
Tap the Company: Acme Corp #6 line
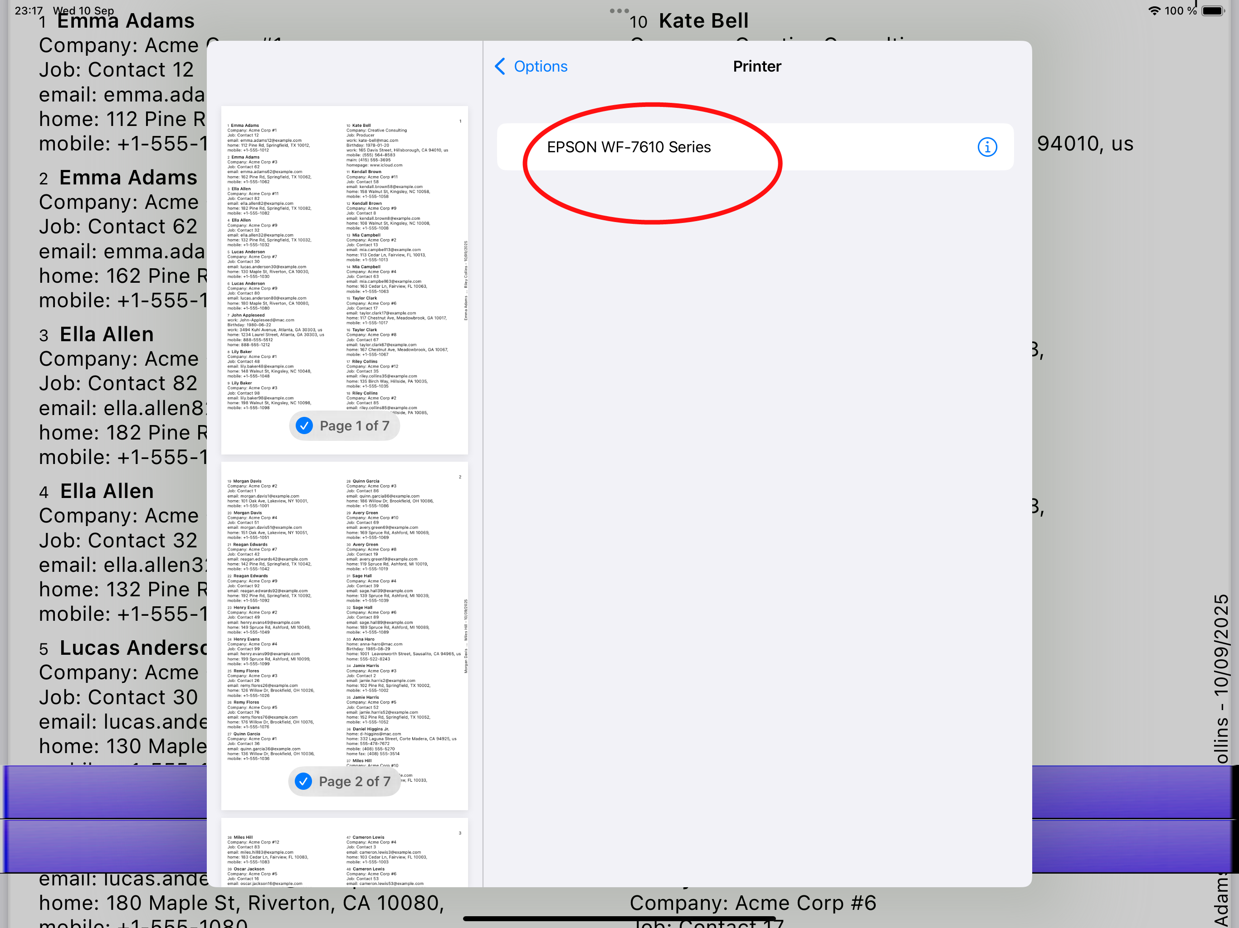[x=753, y=903]
